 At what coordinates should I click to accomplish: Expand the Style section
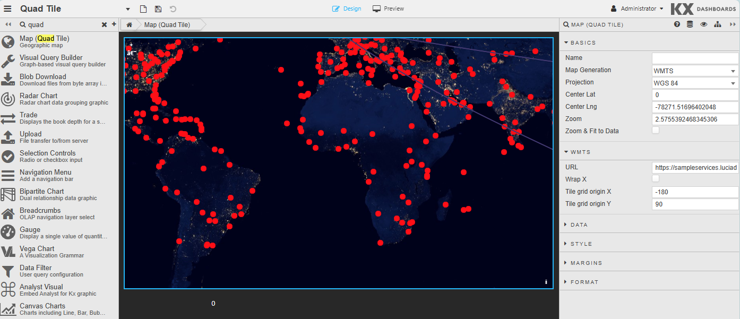click(x=581, y=244)
